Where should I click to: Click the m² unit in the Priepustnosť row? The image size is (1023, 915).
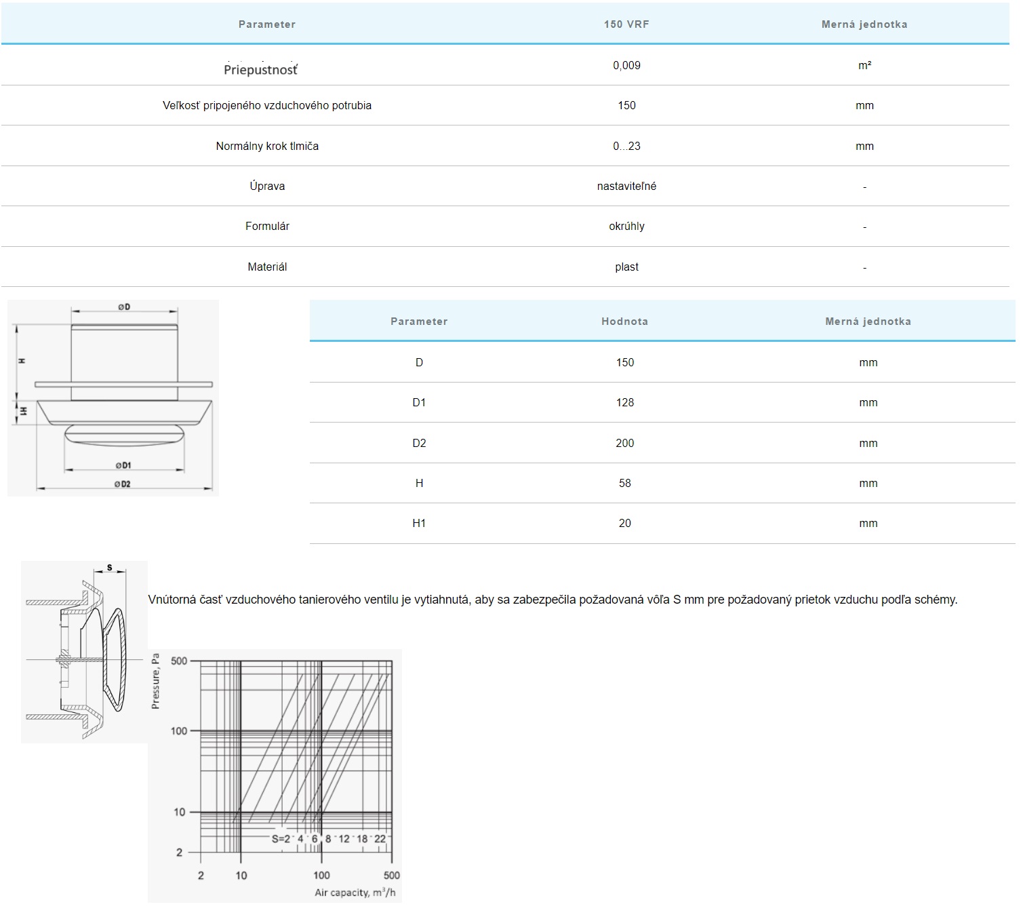(864, 65)
